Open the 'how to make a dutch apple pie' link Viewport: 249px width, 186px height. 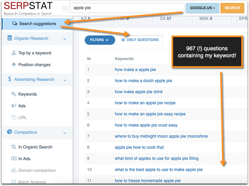coord(143,81)
